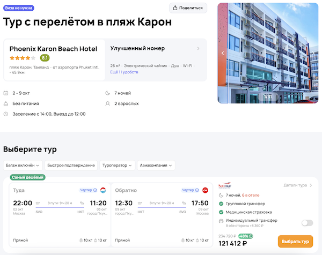This screenshot has width=322, height=255.
Task: Click charter info icon on Обратно flight
Action: tap(197, 190)
